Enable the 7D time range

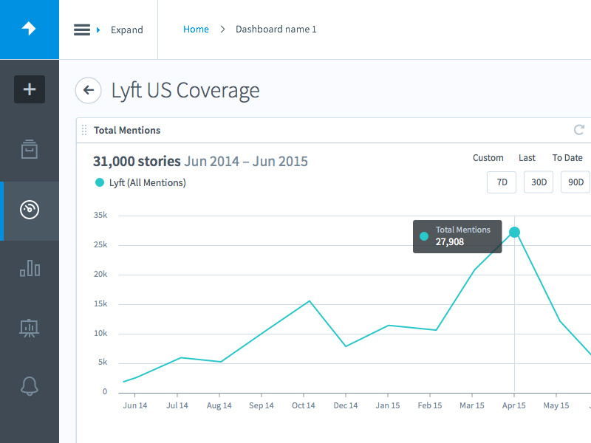(x=501, y=182)
